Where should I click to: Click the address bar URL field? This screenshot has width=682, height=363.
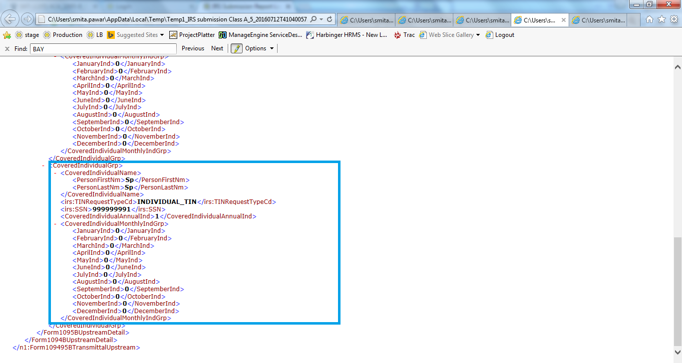pos(177,19)
